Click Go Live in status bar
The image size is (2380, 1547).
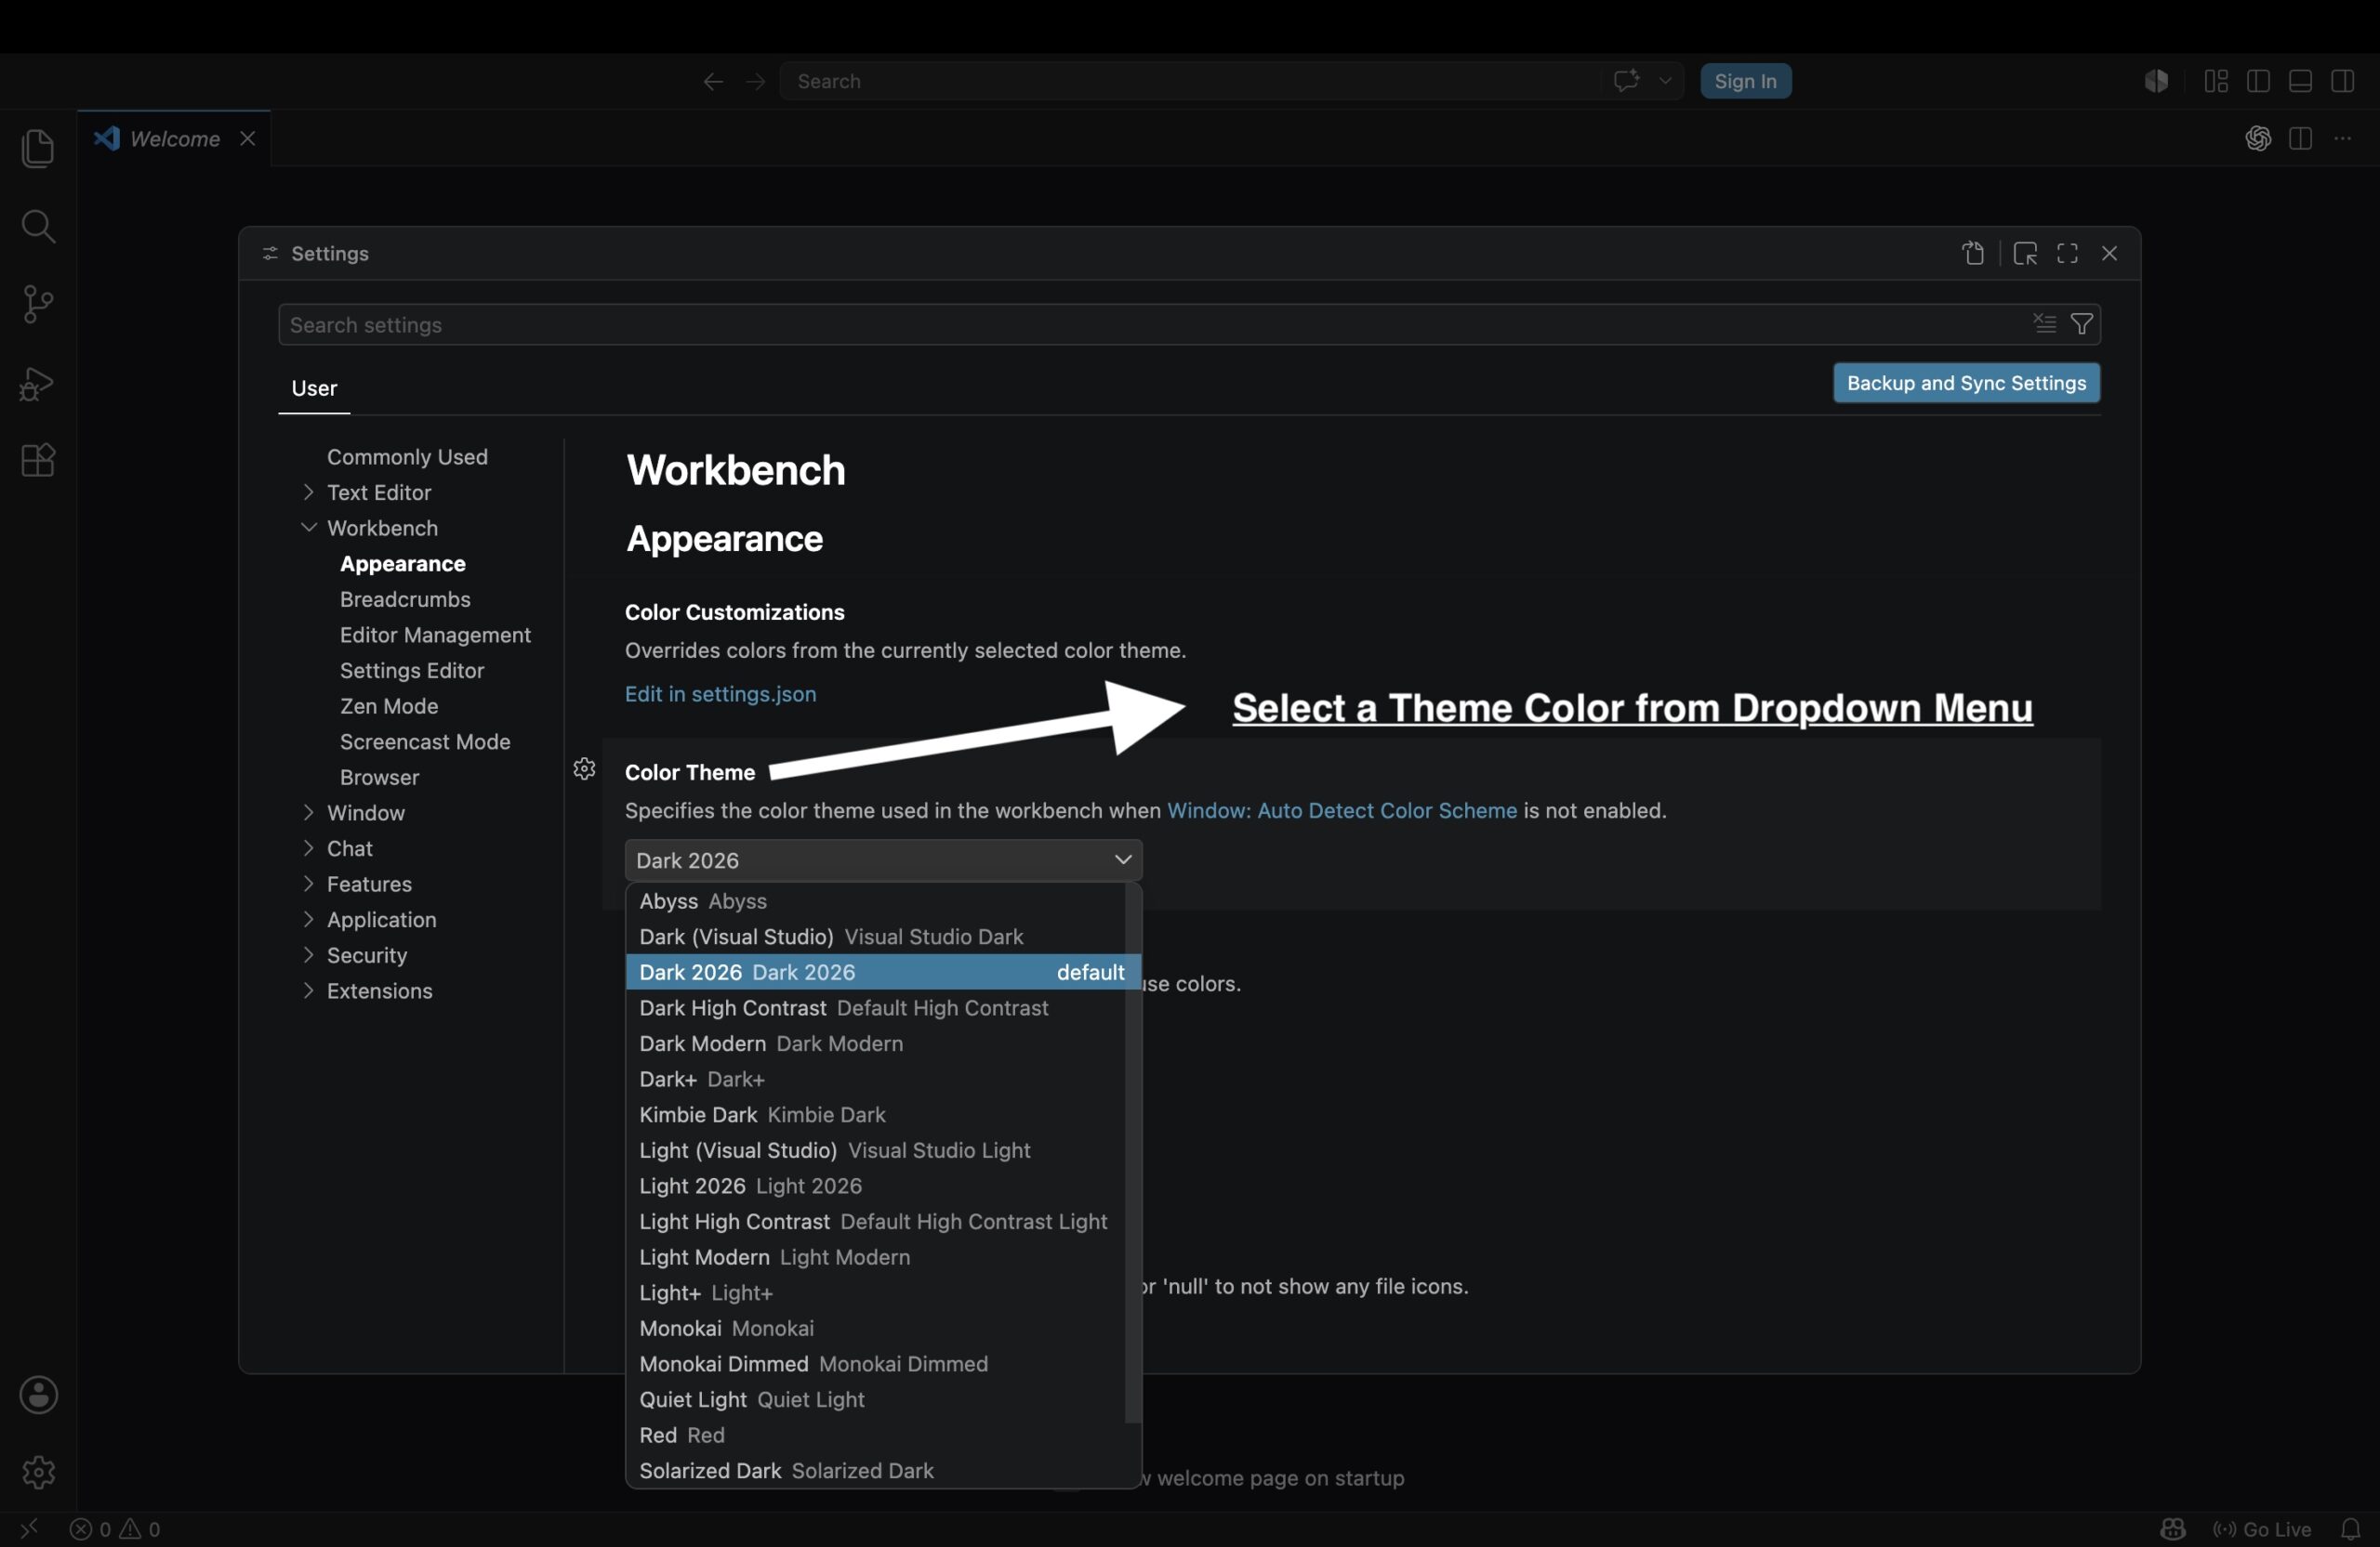[2262, 1529]
